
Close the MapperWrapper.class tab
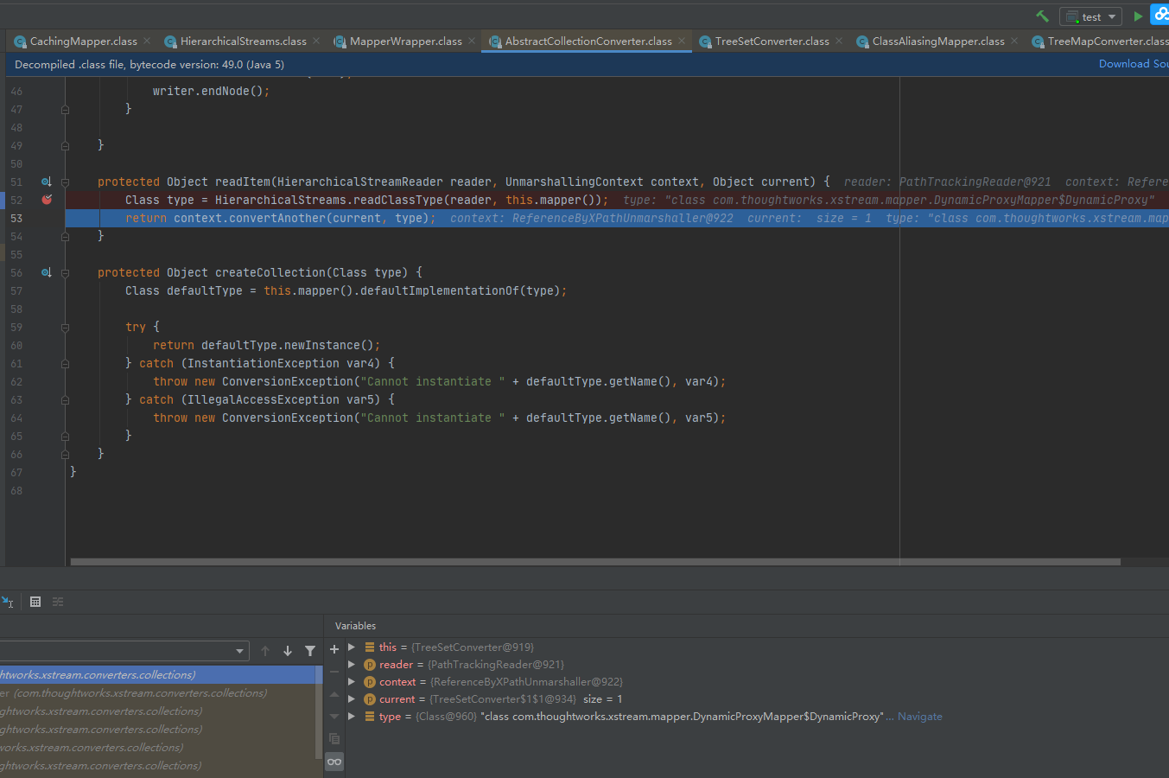pyautogui.click(x=472, y=41)
